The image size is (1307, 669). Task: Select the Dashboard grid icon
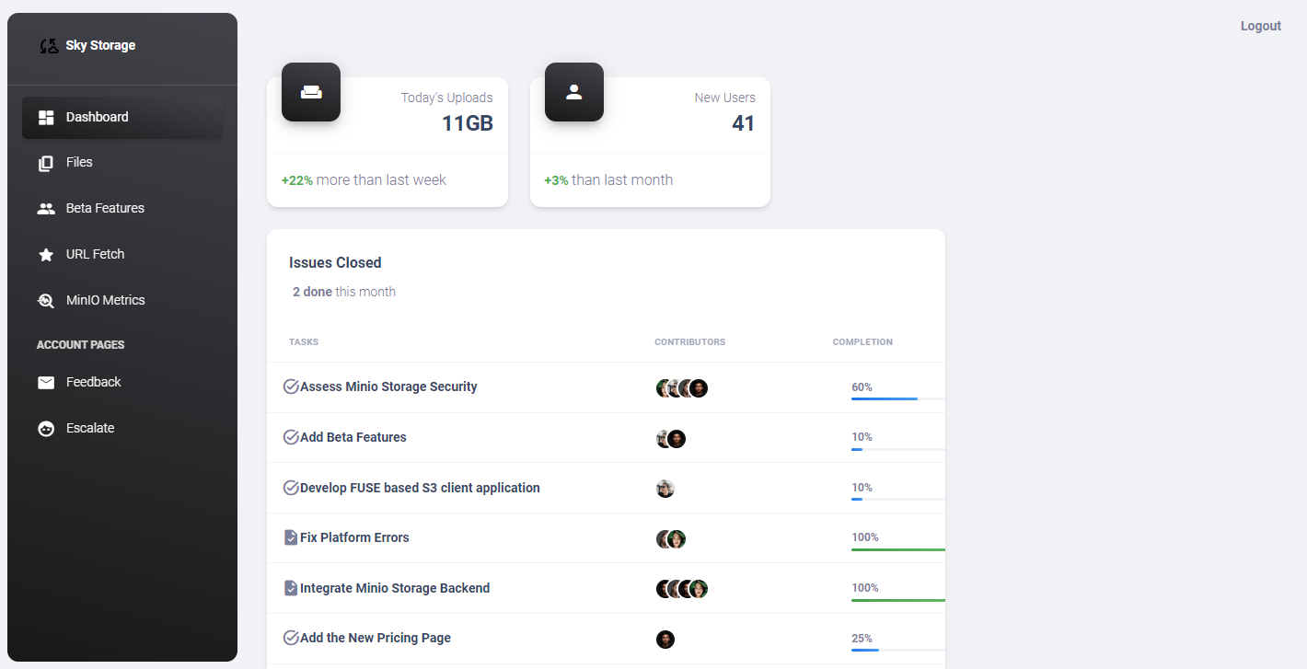(46, 117)
